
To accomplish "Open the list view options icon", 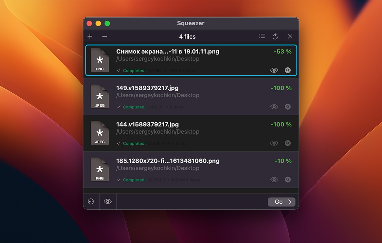I will (x=262, y=35).
